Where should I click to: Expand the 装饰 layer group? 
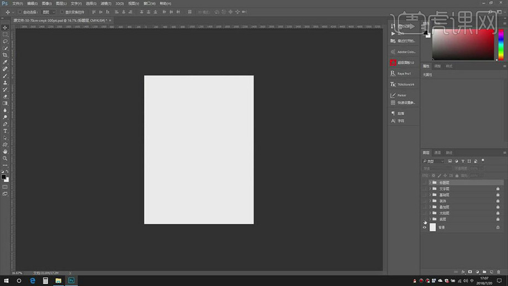pyautogui.click(x=430, y=201)
